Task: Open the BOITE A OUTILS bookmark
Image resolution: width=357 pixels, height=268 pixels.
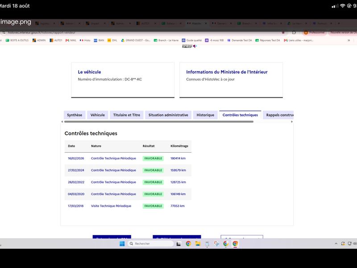Action: pyautogui.click(x=17, y=40)
